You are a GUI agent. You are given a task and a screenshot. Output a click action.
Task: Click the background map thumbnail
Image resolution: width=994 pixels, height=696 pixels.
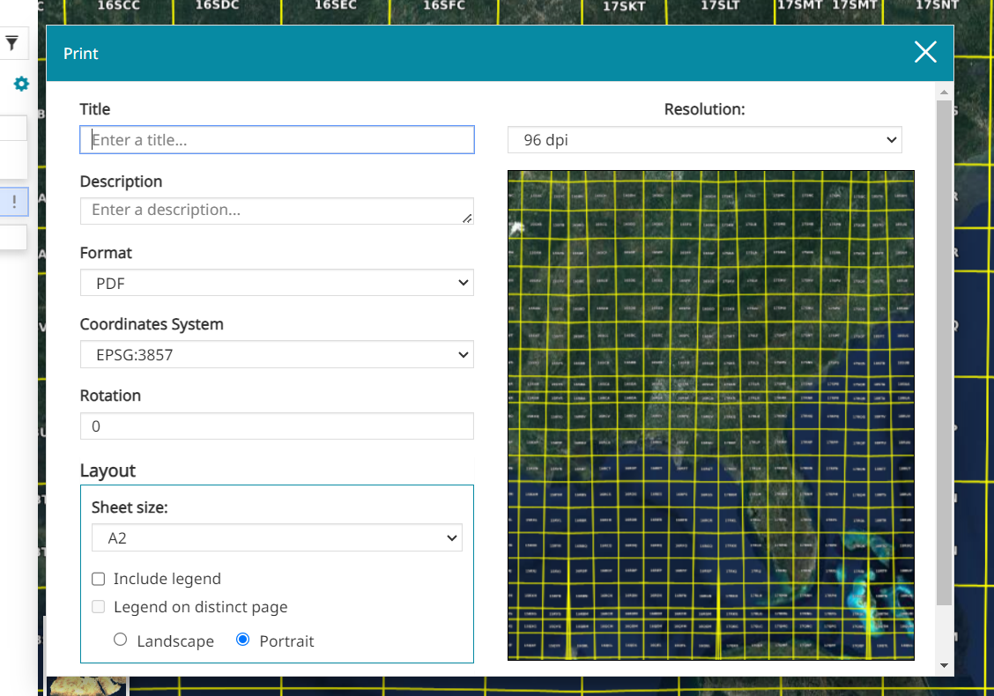[88, 685]
